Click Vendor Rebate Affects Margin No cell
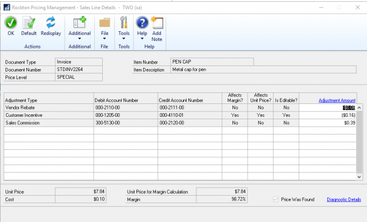This screenshot has height=222, width=367. point(235,108)
